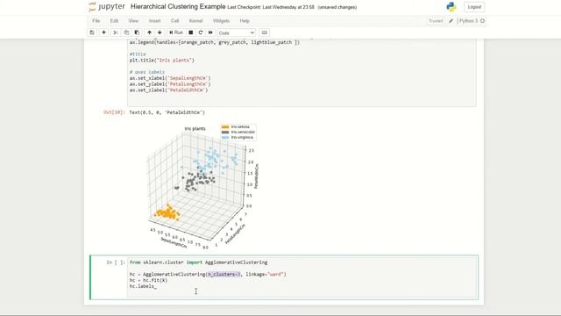561x316 pixels.
Task: Copy selected cells icon
Action: 126,32
